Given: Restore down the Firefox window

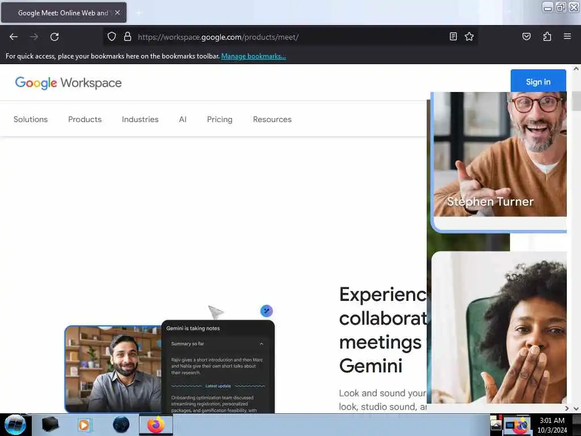Looking at the screenshot, I should (x=561, y=7).
